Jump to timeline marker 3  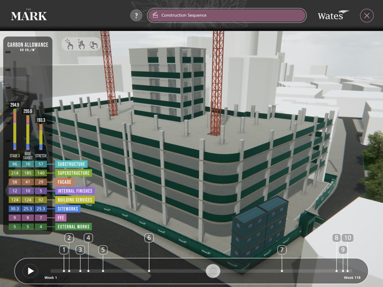[x=80, y=250]
